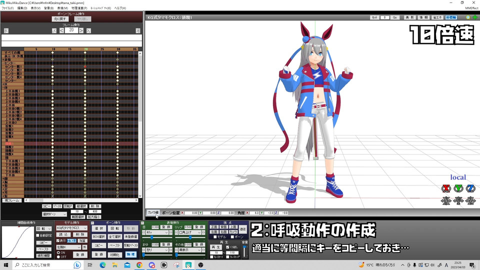
Task: Next other morph double-arrow button
Action: pyautogui.click(x=203, y=250)
